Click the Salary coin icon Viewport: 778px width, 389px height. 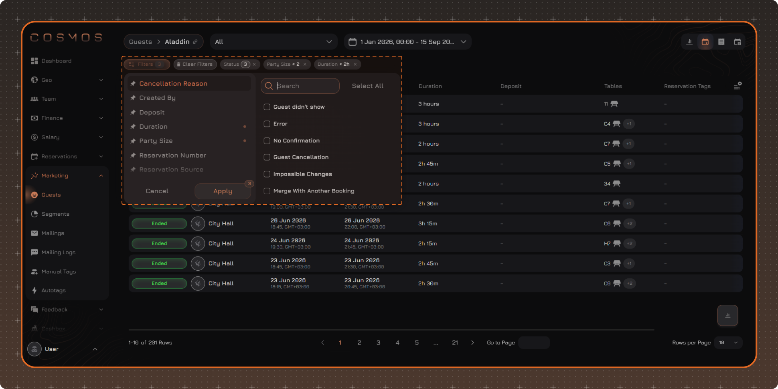(x=34, y=137)
